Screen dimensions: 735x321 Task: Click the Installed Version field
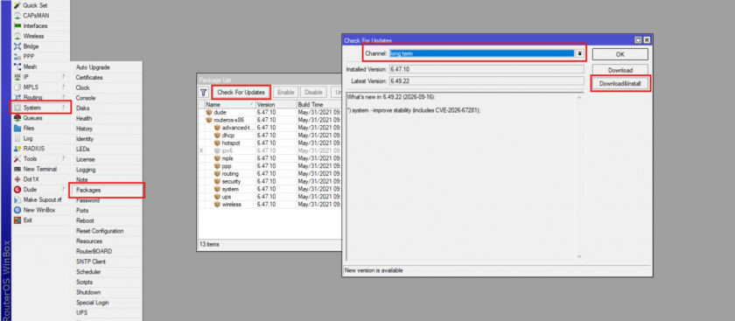coord(486,69)
